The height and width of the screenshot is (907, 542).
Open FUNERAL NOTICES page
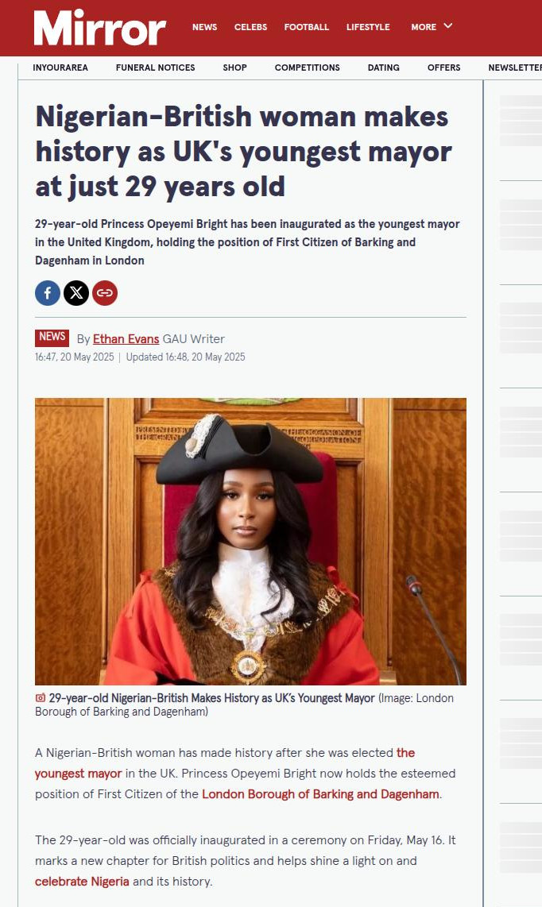(x=155, y=68)
